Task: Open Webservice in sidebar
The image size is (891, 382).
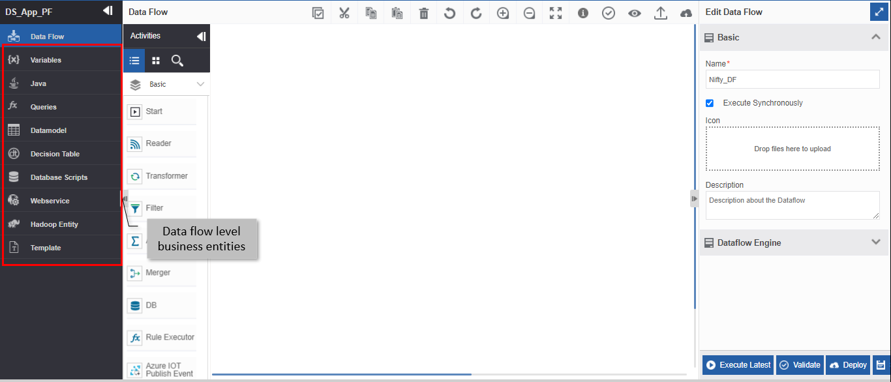Action: coord(61,201)
